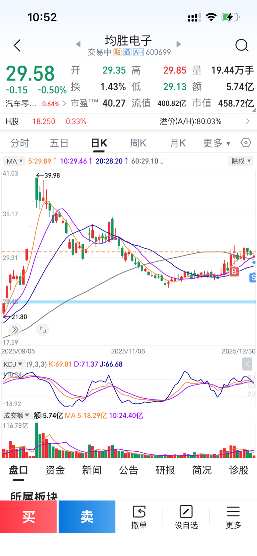Open the 资金 tab
This screenshot has width=257, height=556.
(55, 470)
